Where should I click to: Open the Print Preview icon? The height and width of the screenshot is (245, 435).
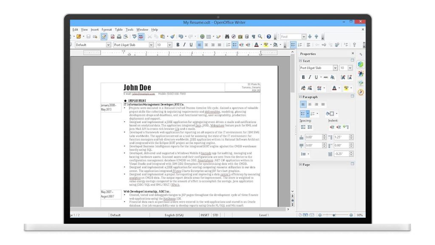127,36
